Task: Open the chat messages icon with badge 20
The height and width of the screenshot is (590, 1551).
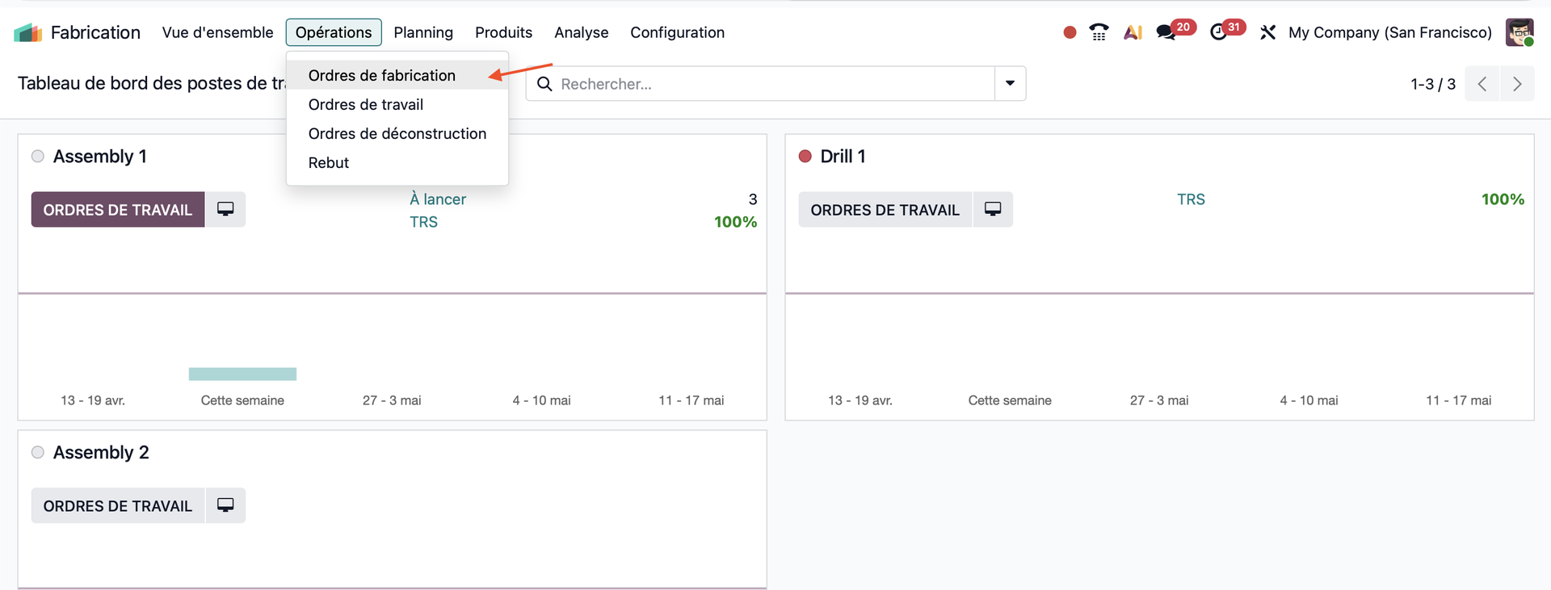Action: point(1166,32)
